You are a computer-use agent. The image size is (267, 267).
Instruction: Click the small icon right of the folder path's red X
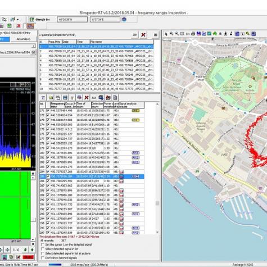click(156, 35)
